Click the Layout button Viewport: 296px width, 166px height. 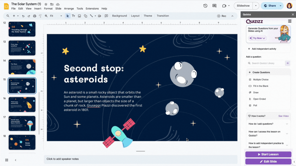pos(135,16)
